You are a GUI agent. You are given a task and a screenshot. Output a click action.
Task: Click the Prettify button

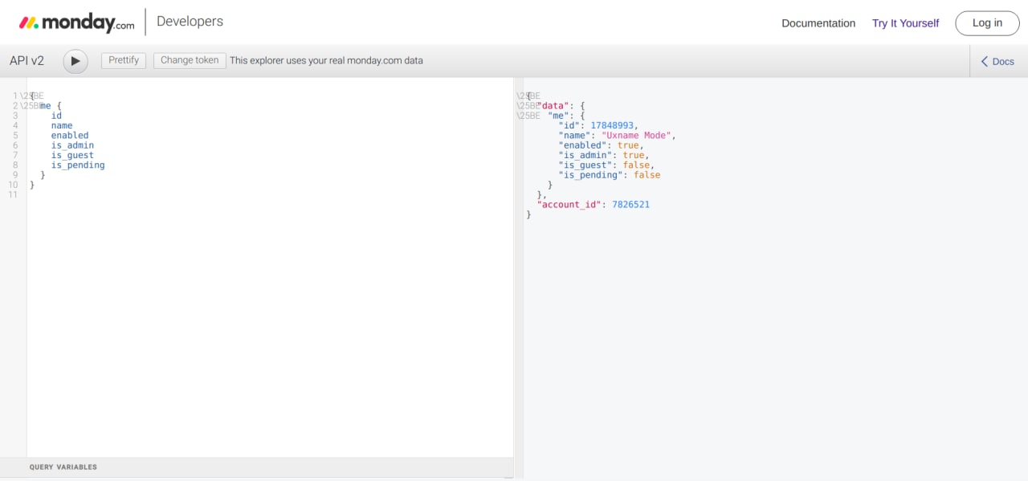[x=124, y=60]
